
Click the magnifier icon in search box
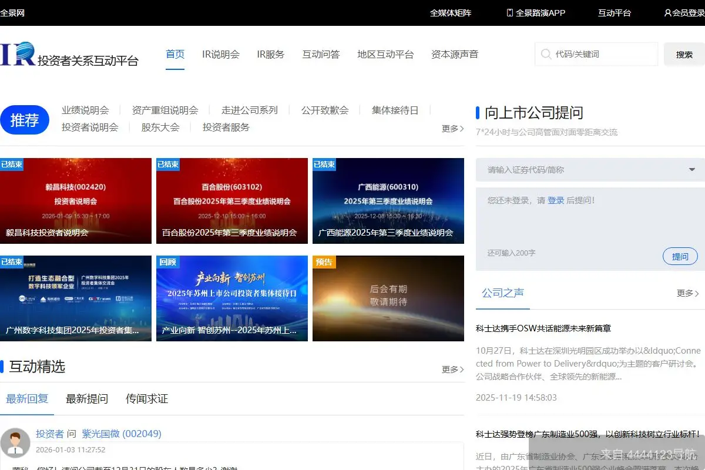(546, 53)
